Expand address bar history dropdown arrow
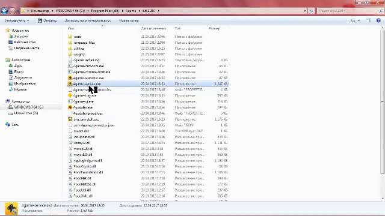 pos(305,11)
